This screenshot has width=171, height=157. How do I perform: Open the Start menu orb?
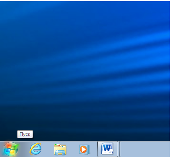pyautogui.click(x=11, y=149)
